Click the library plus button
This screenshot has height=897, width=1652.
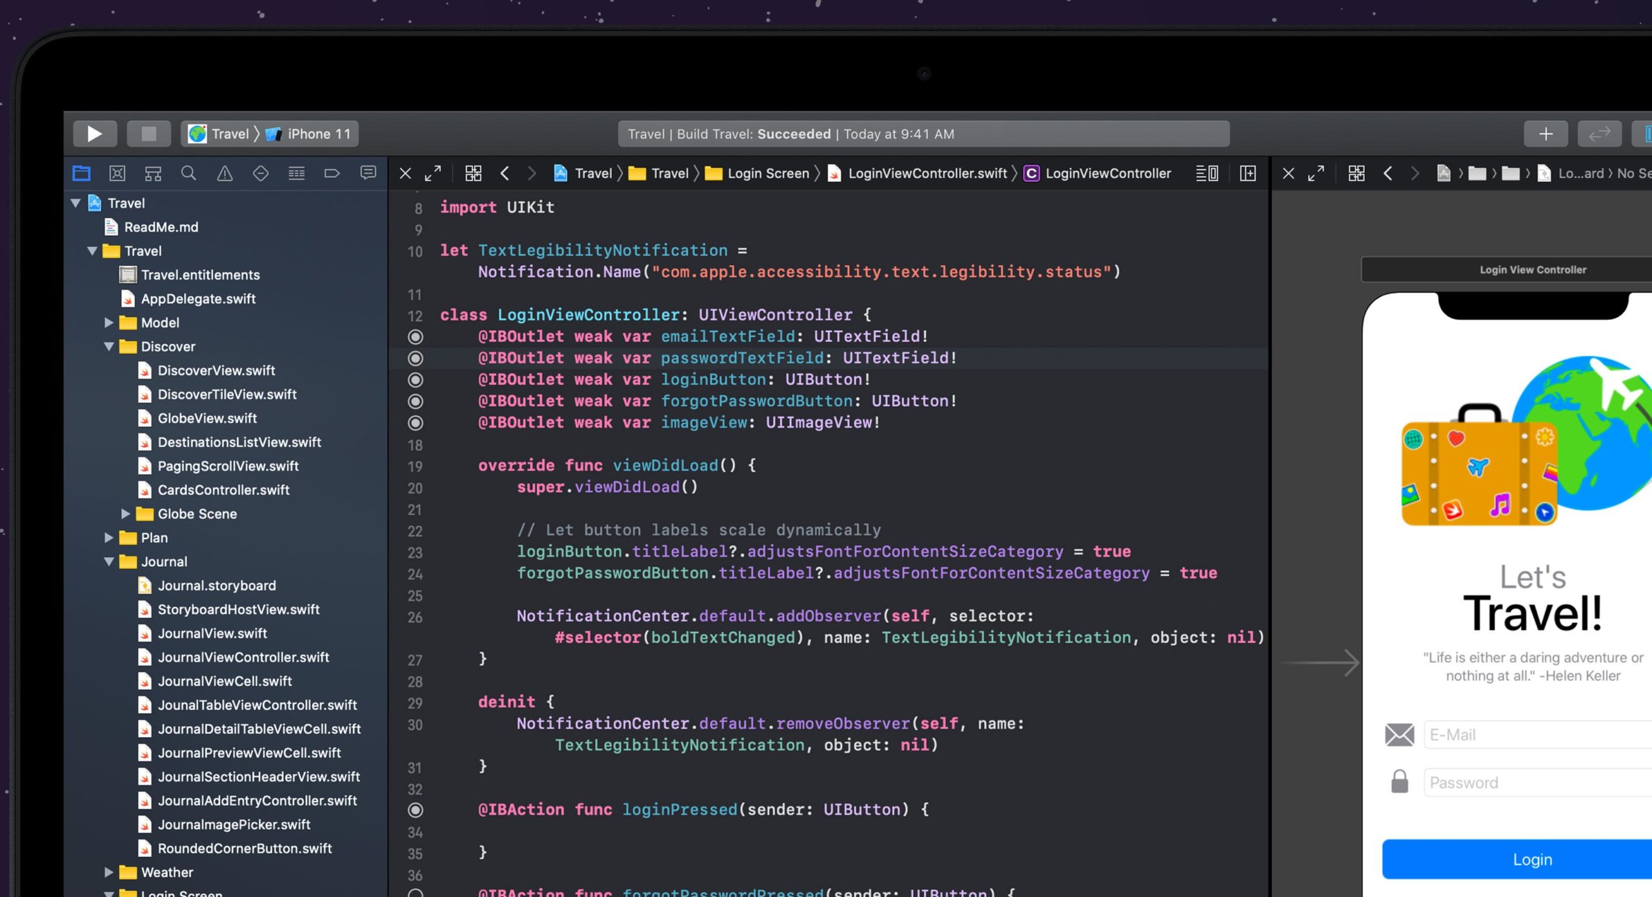pos(1546,133)
